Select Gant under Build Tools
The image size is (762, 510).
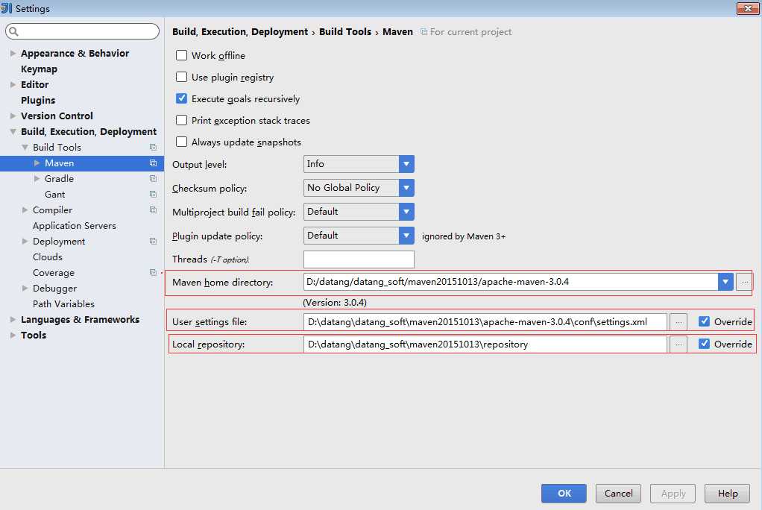click(54, 195)
